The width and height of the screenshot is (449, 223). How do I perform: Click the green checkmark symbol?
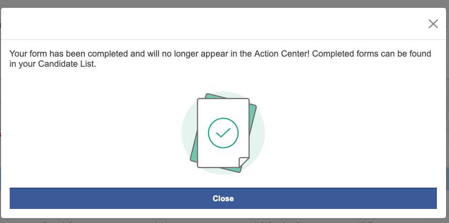tap(223, 132)
